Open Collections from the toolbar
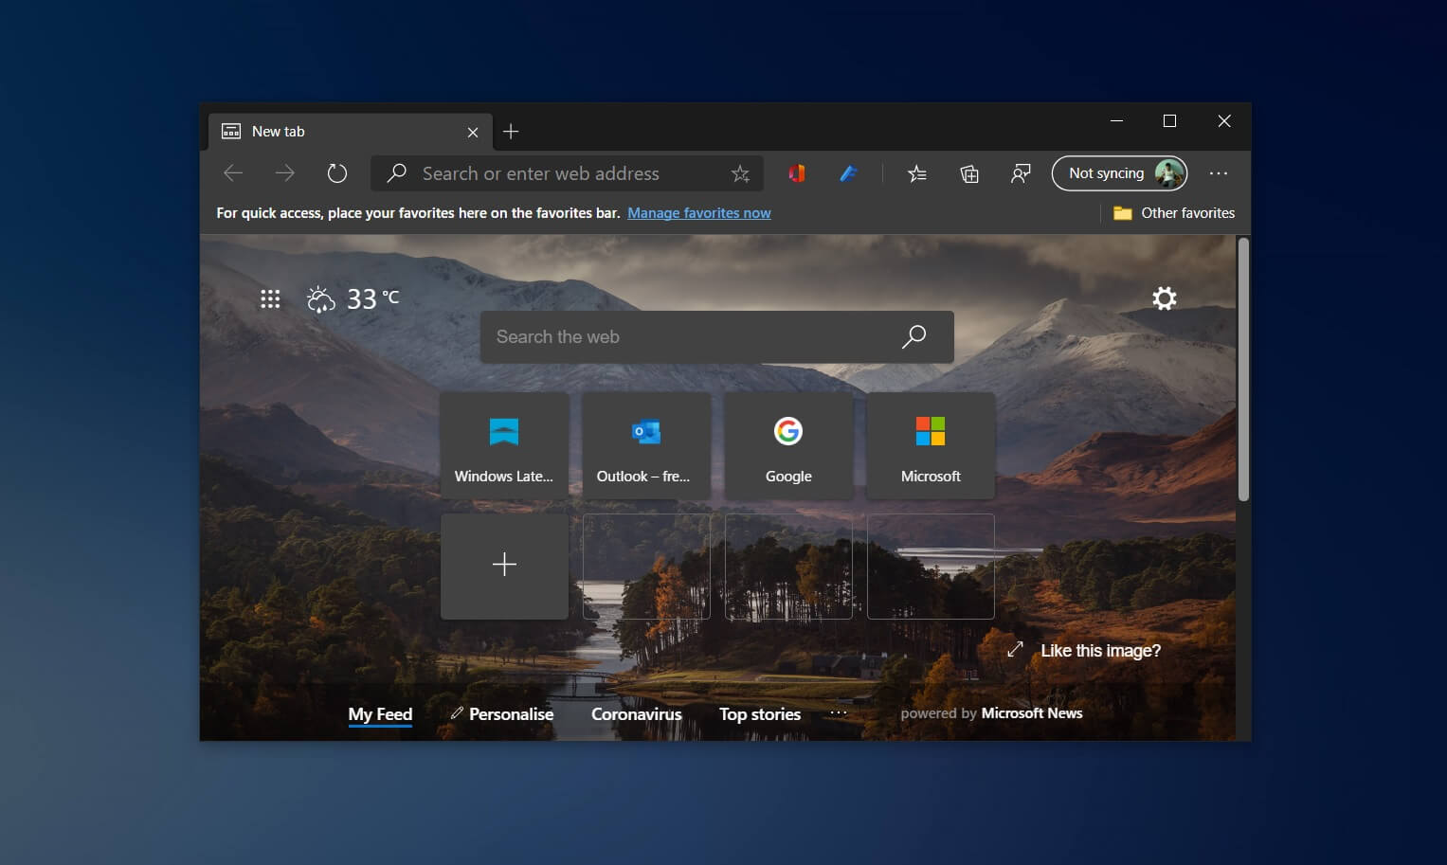1447x865 pixels. (x=968, y=173)
